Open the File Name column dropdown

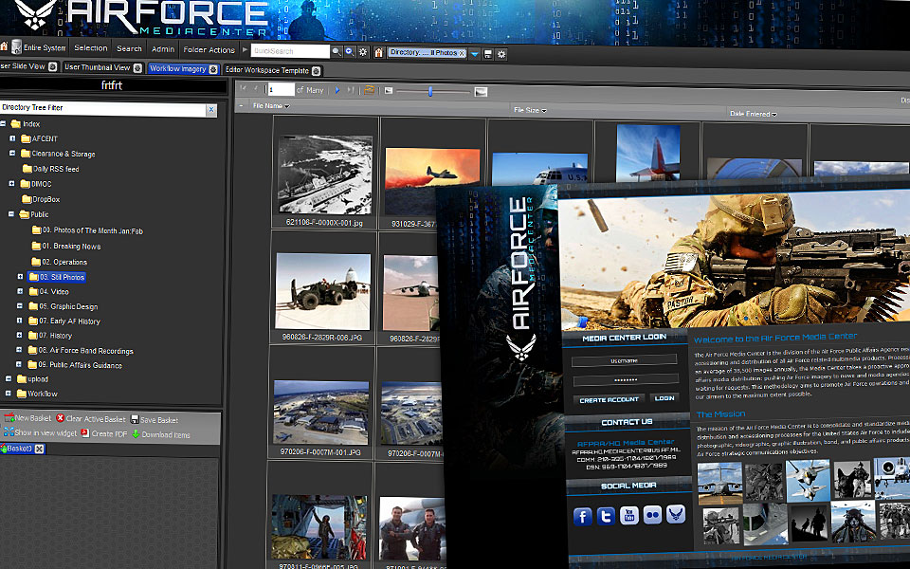(x=286, y=106)
